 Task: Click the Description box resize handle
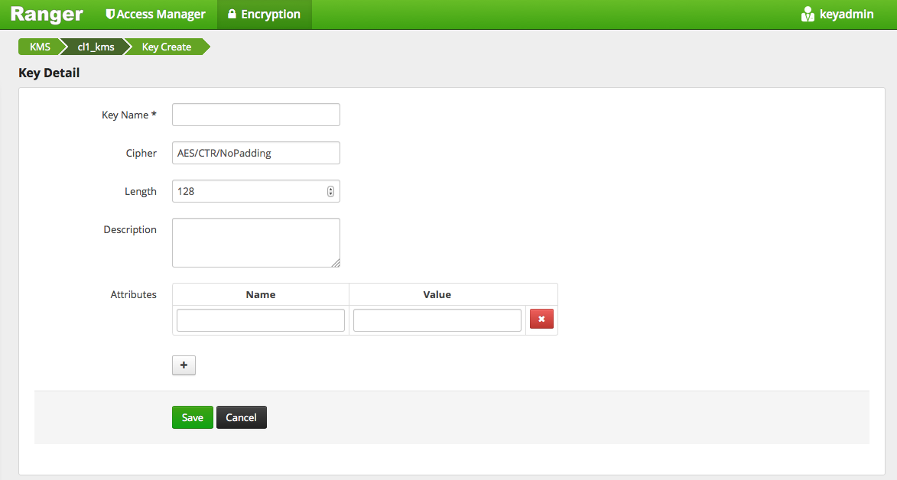[x=336, y=263]
